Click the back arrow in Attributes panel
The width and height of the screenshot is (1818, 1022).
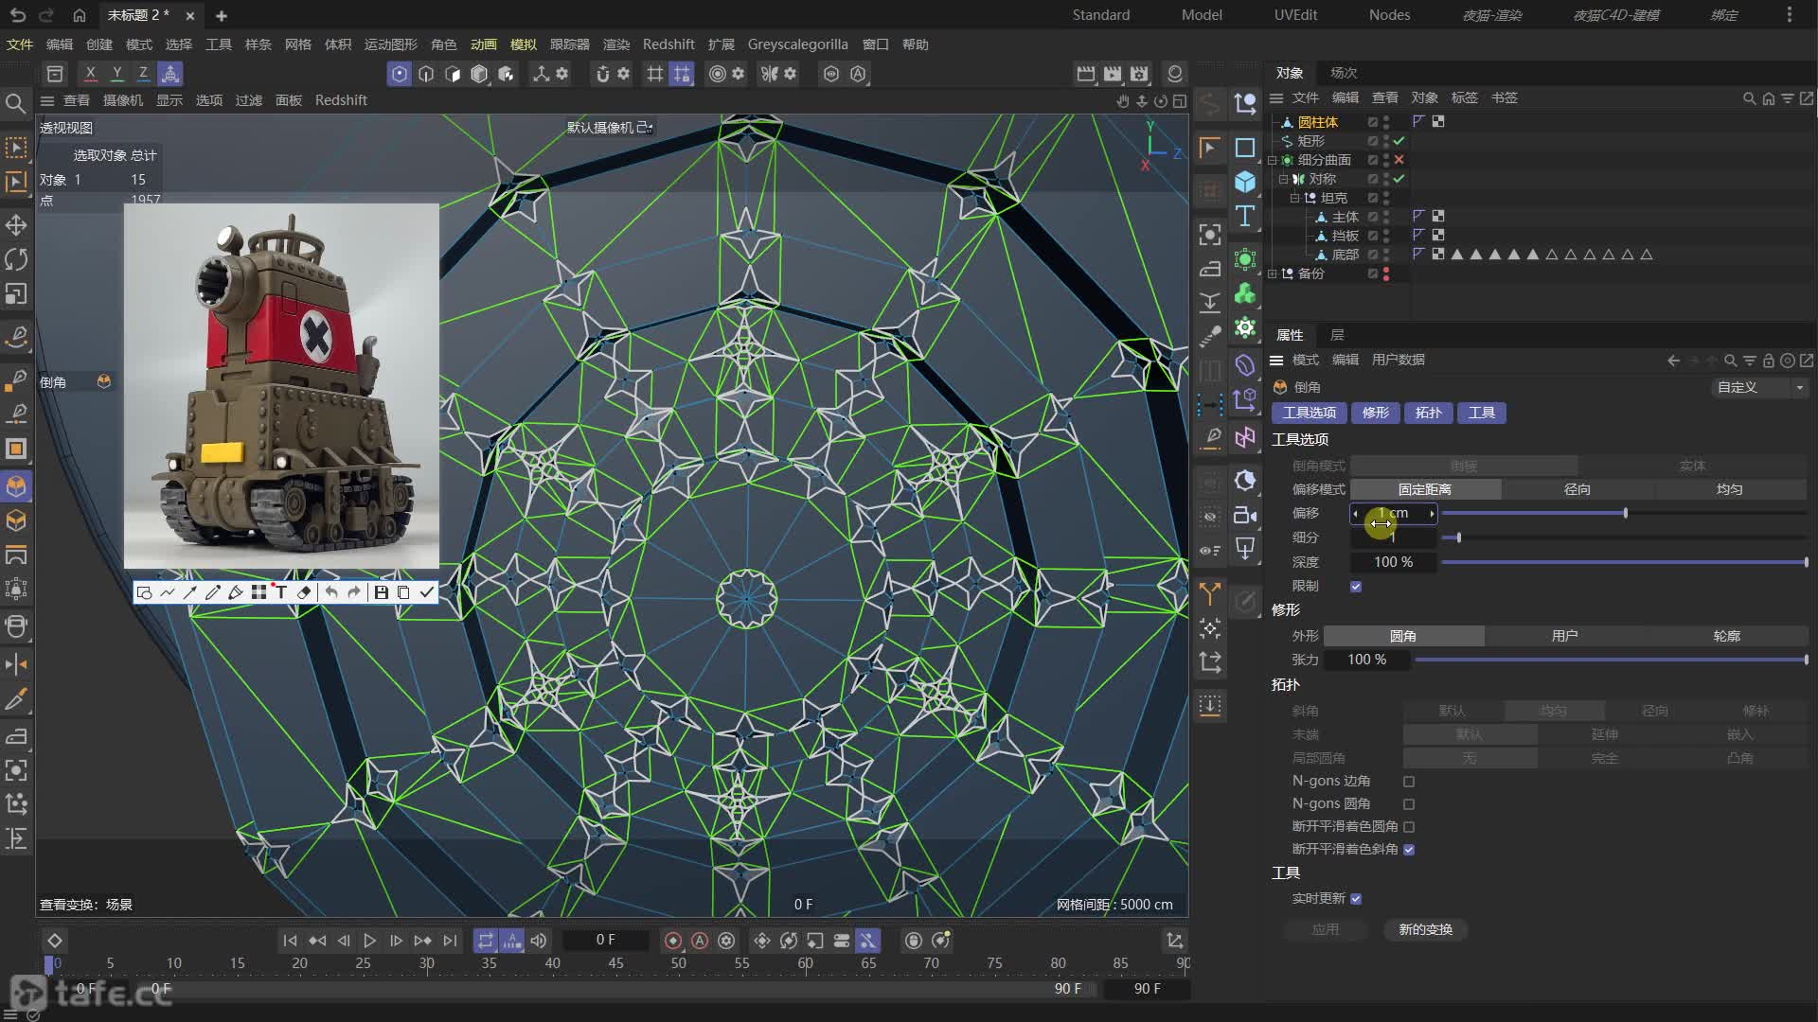click(x=1673, y=361)
